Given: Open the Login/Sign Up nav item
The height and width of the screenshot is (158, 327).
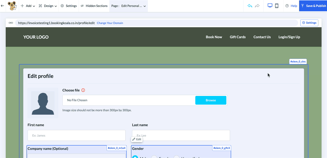Looking at the screenshot, I should click(x=289, y=37).
